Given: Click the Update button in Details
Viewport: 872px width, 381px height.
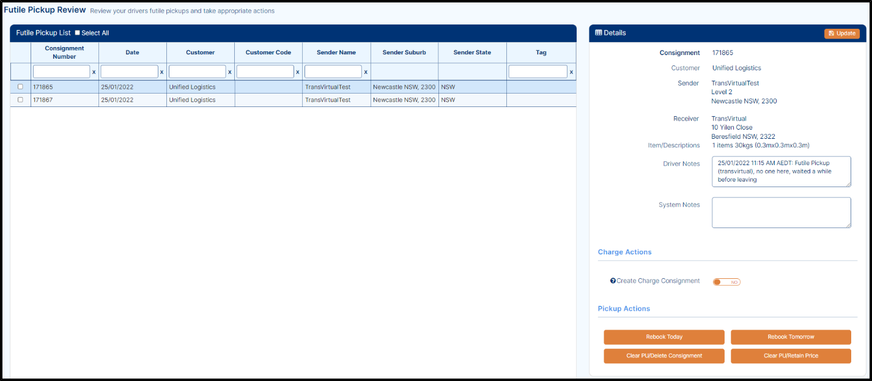Looking at the screenshot, I should click(841, 33).
